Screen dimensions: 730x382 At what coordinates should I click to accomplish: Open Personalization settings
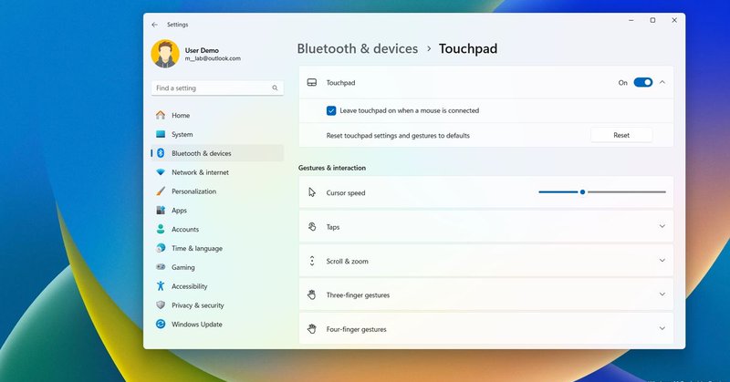point(217,191)
